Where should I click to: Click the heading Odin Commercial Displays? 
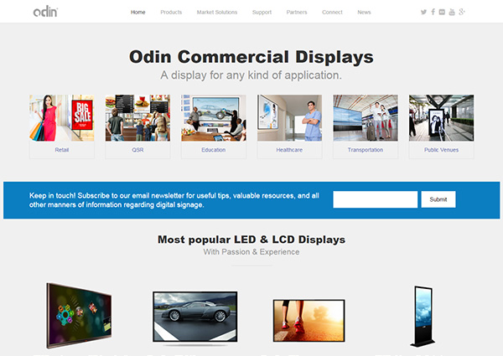pyautogui.click(x=251, y=57)
